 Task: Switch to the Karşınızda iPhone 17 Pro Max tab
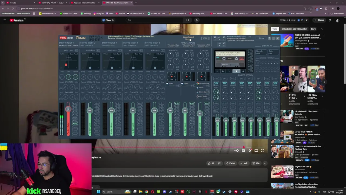(x=84, y=3)
